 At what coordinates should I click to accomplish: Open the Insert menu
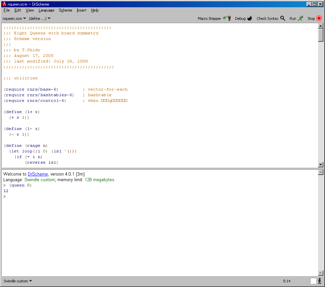(82, 10)
